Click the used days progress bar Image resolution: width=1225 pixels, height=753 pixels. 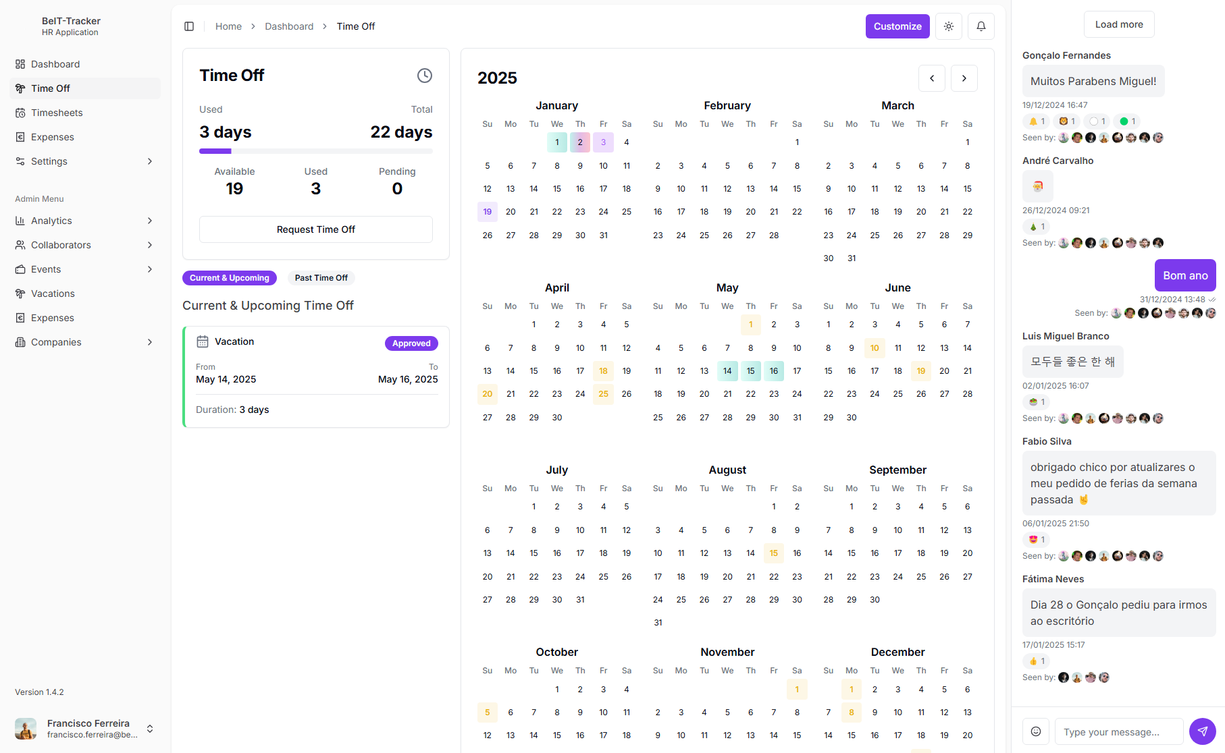tap(316, 151)
